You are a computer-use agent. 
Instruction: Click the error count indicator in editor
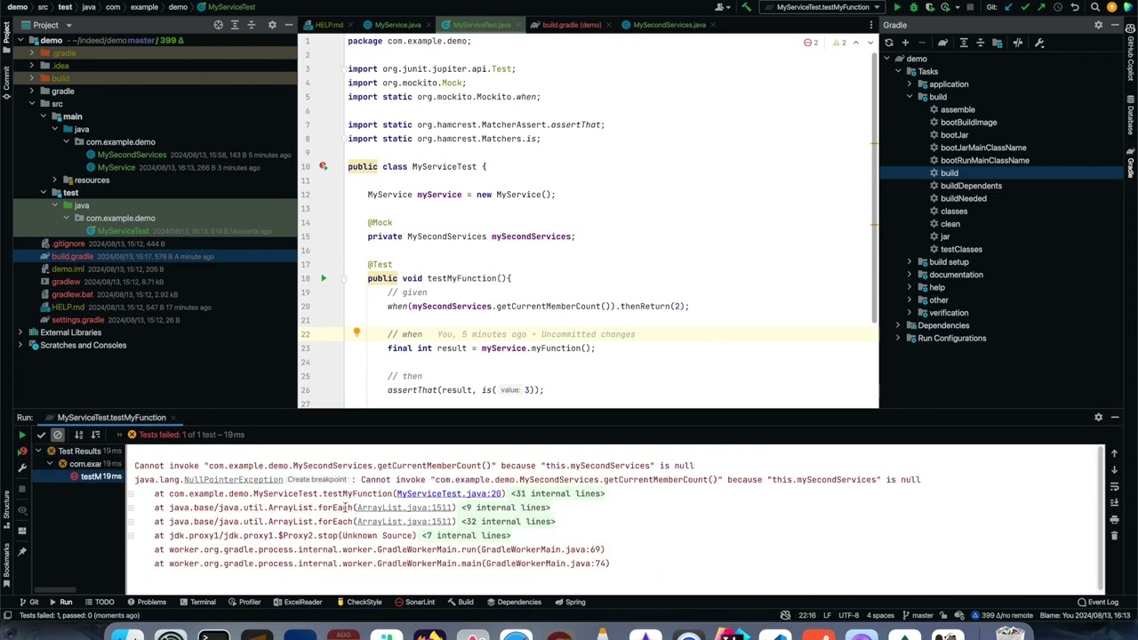click(811, 43)
